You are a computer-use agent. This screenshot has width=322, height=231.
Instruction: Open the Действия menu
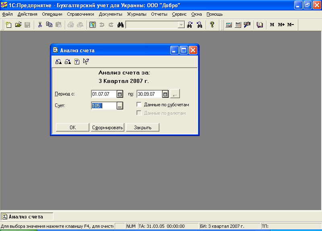point(27,14)
